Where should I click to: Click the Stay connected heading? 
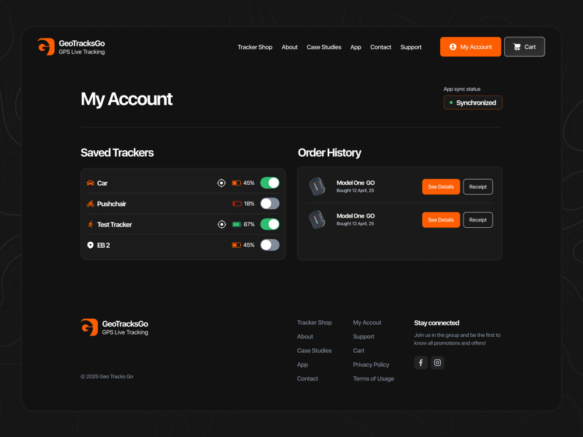(437, 323)
